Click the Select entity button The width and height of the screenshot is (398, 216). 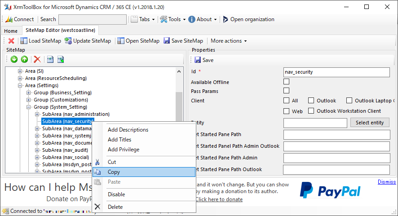(370, 123)
